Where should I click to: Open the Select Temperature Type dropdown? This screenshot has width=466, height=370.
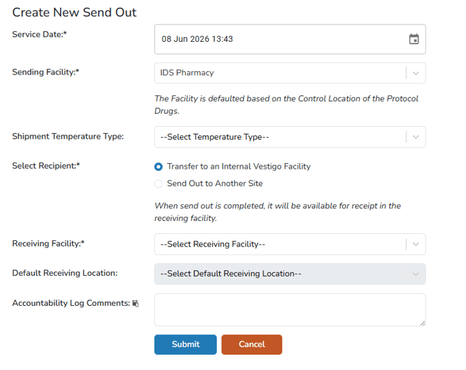(x=290, y=137)
